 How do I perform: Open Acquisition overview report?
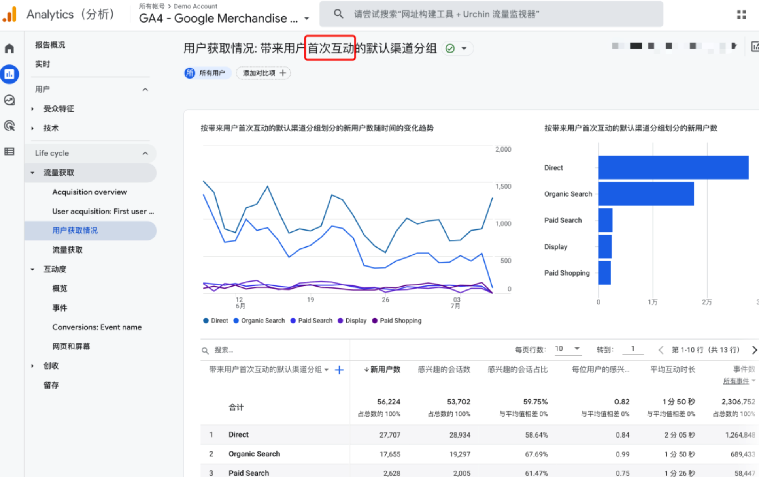coord(90,192)
